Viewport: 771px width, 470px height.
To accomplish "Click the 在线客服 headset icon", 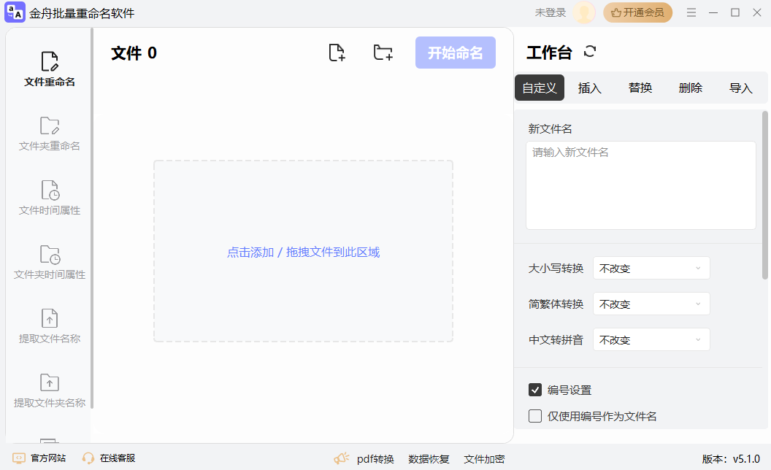I will (x=88, y=458).
